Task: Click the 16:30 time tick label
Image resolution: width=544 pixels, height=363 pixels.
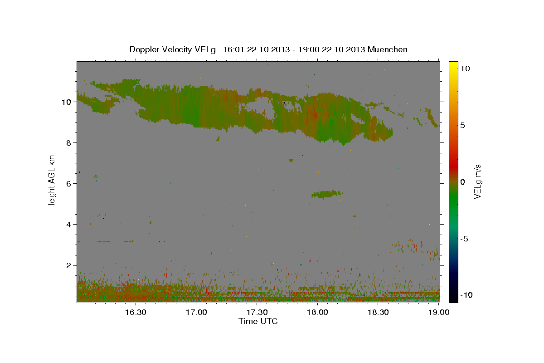Action: click(136, 312)
